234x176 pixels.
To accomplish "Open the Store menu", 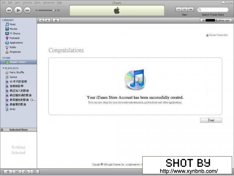I will (x=37, y=3).
